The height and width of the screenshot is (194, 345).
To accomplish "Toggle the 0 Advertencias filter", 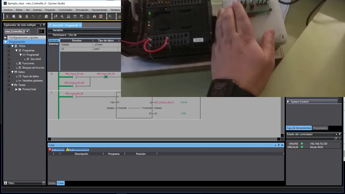I will click(77, 150).
